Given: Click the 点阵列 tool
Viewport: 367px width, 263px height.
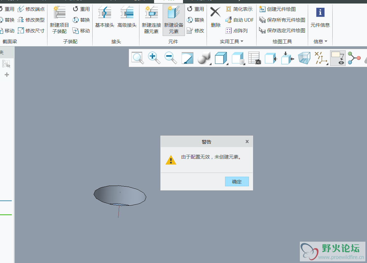Looking at the screenshot, I should 236,31.
